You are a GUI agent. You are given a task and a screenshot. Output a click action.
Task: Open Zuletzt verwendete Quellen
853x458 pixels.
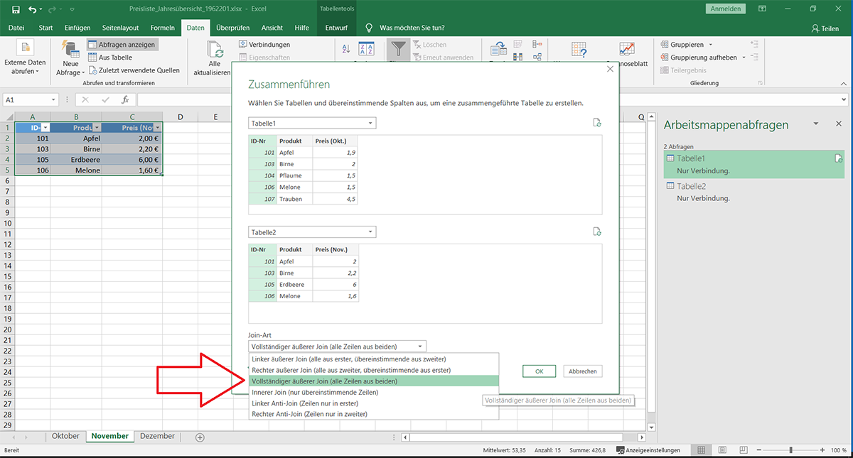(134, 70)
